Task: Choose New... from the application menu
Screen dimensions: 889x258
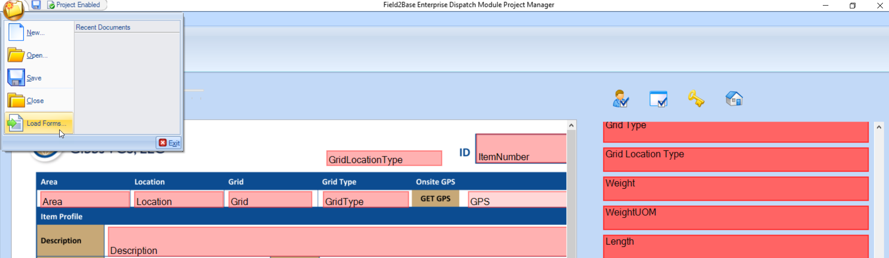Action: [x=39, y=33]
